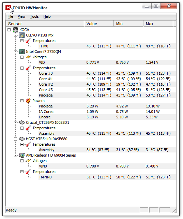
Task: Click the 18.10 W max package power
Action: pyautogui.click(x=153, y=106)
